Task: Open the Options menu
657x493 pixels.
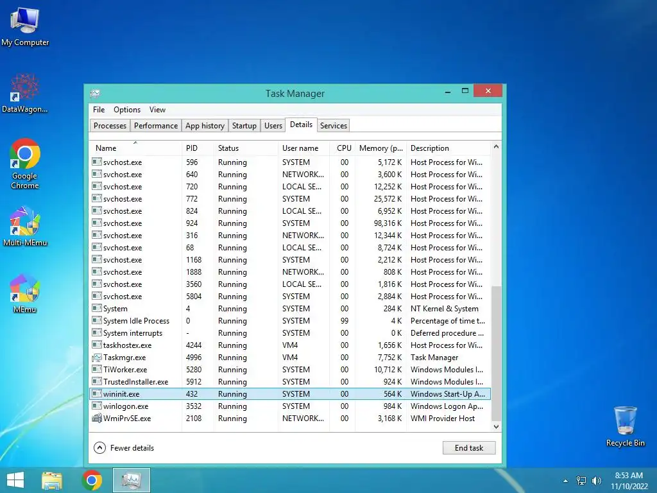Action: pos(127,110)
